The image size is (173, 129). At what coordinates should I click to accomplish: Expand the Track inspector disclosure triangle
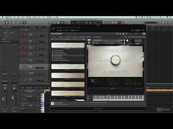1,42
